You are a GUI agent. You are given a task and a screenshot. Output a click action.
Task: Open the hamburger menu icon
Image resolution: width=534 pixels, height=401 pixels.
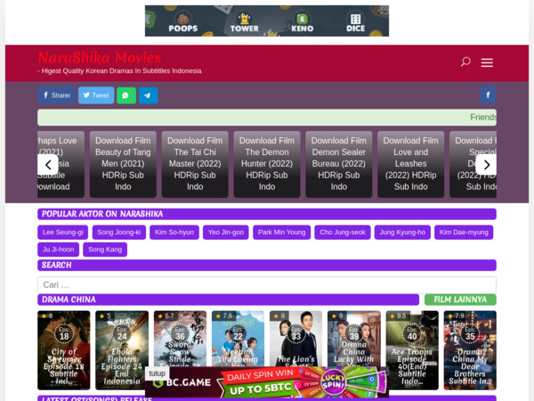pyautogui.click(x=487, y=62)
